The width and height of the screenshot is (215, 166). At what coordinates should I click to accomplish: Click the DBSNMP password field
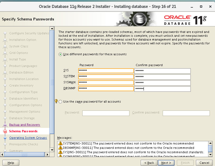point(106,89)
